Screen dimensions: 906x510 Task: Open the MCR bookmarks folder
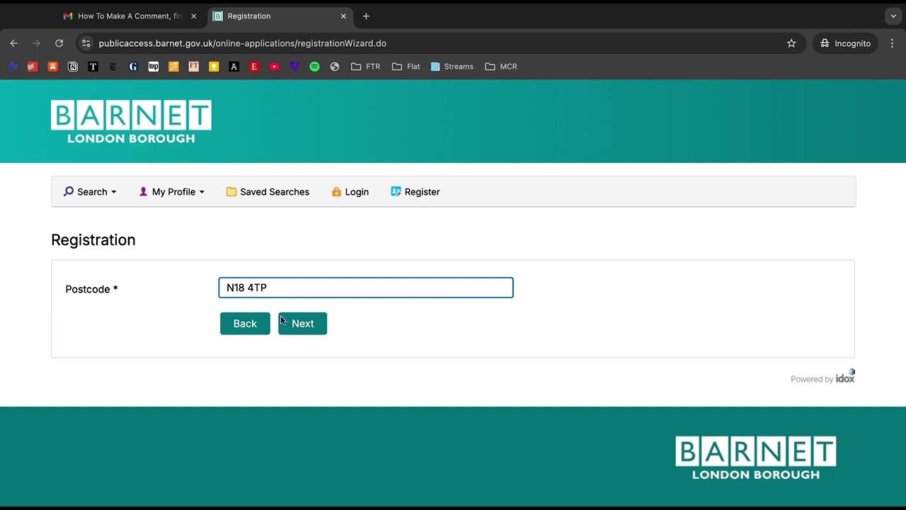click(501, 67)
